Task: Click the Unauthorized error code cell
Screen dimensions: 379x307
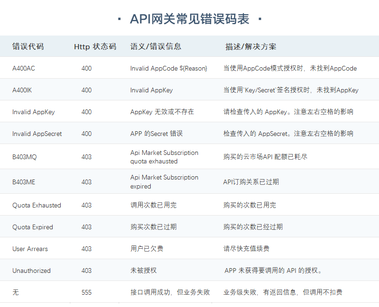Action: point(31,271)
